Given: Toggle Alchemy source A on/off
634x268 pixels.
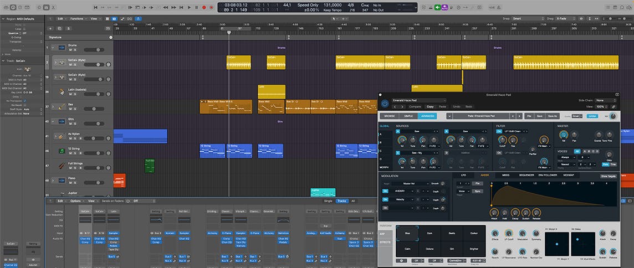Looking at the screenshot, I should tap(398, 131).
